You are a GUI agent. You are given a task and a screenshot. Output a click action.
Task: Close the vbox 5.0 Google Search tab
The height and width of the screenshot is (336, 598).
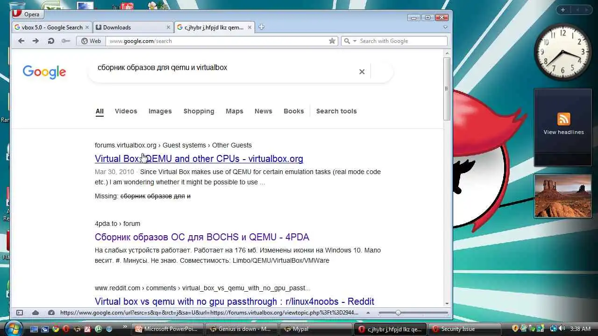87,28
